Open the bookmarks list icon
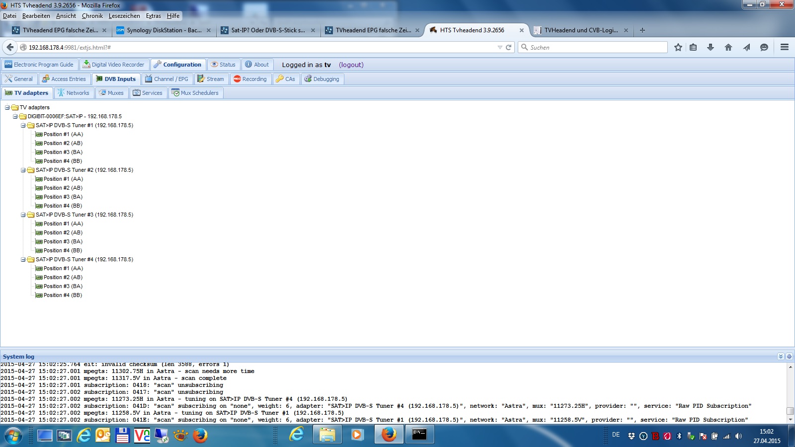Screen dimensions: 795x447 click(x=693, y=47)
